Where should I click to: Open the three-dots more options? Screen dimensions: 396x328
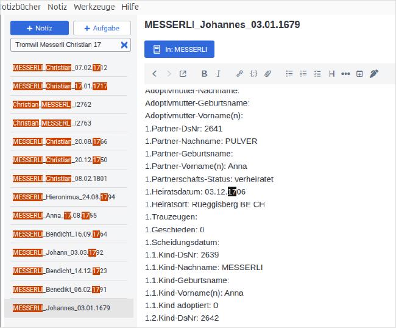pos(345,74)
